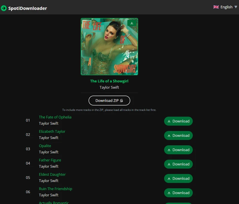This screenshot has height=204, width=239.
Task: Expand the language selector arrow triangle
Action: (236, 7)
